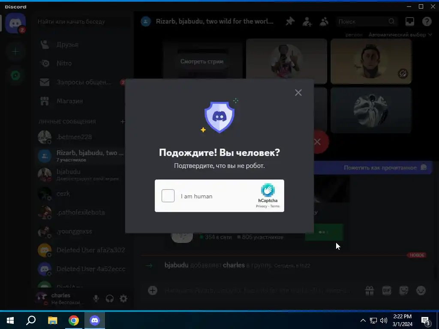This screenshot has width=439, height=329.
Task: Create new DM with plus icon
Action: pos(122,121)
